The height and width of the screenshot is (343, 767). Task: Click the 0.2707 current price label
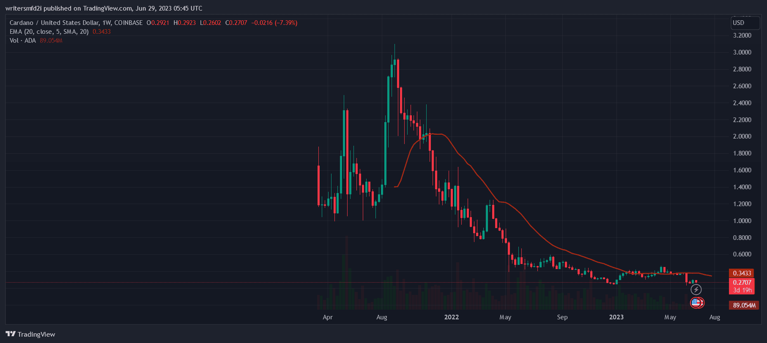pyautogui.click(x=742, y=283)
